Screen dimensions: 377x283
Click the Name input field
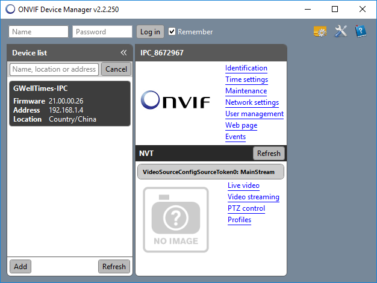[x=39, y=32]
